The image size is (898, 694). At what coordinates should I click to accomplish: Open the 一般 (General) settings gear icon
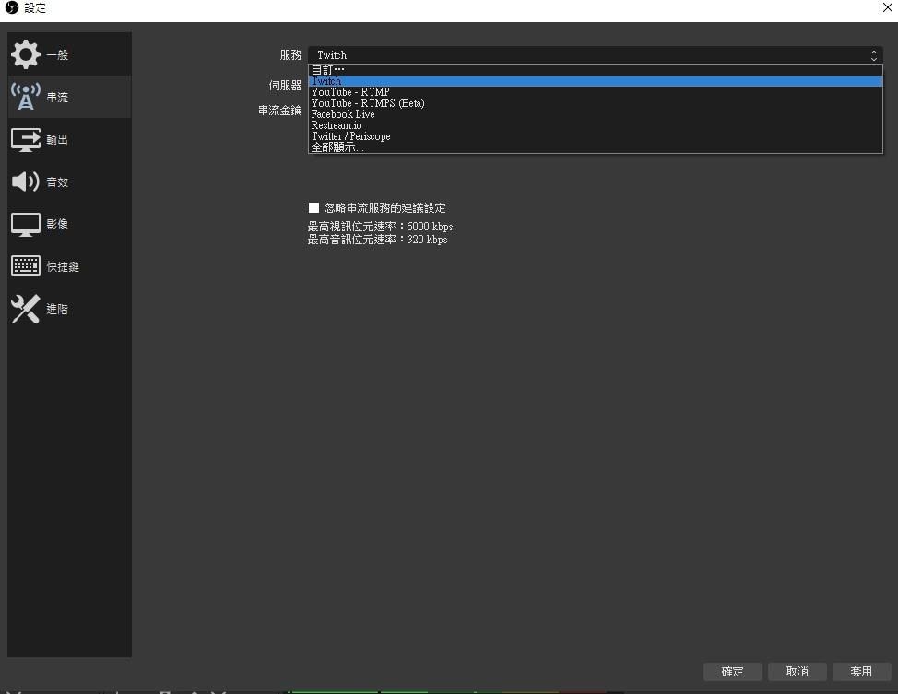(27, 53)
